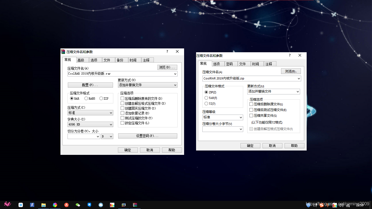Open the blue star speech-bubble taskbar app

[89, 205]
